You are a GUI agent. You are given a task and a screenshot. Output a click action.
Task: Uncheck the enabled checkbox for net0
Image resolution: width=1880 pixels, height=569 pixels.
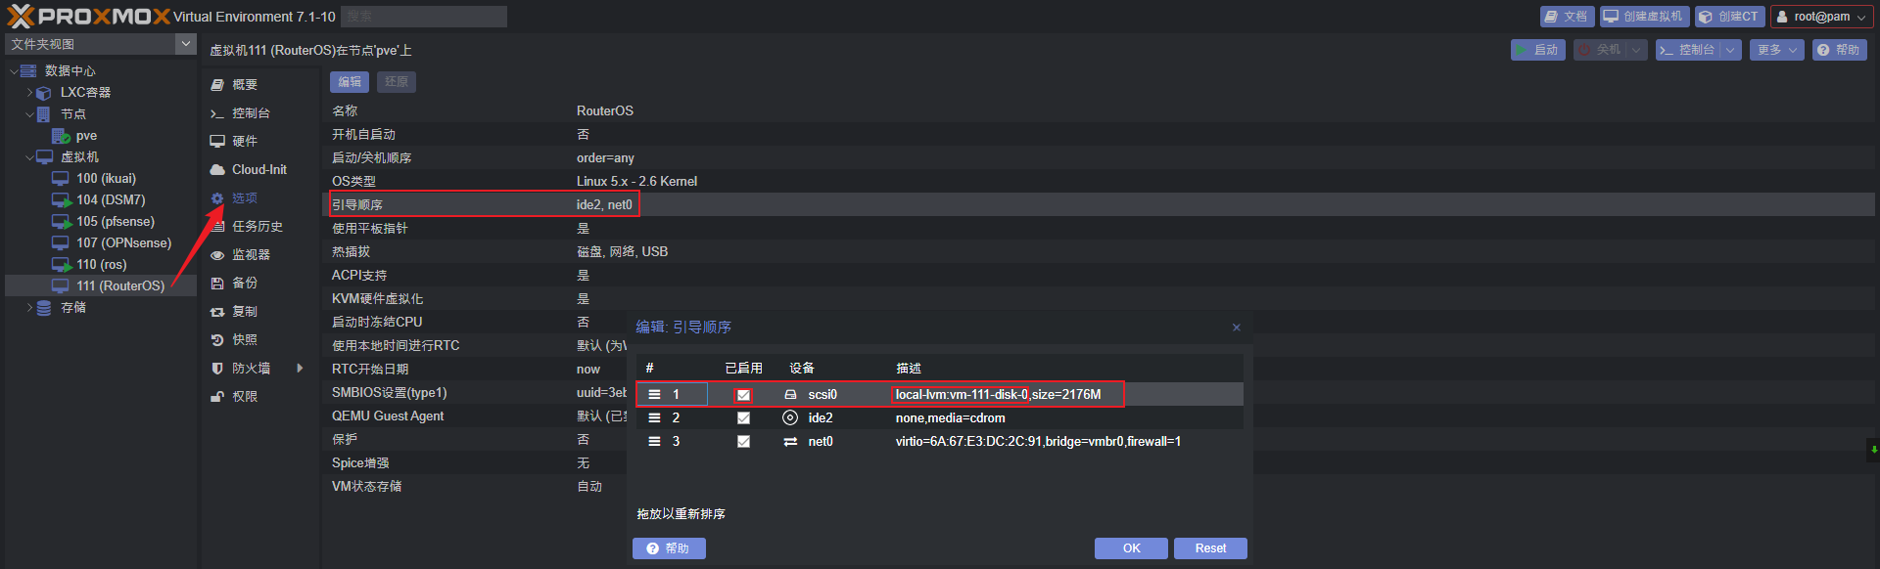(743, 441)
